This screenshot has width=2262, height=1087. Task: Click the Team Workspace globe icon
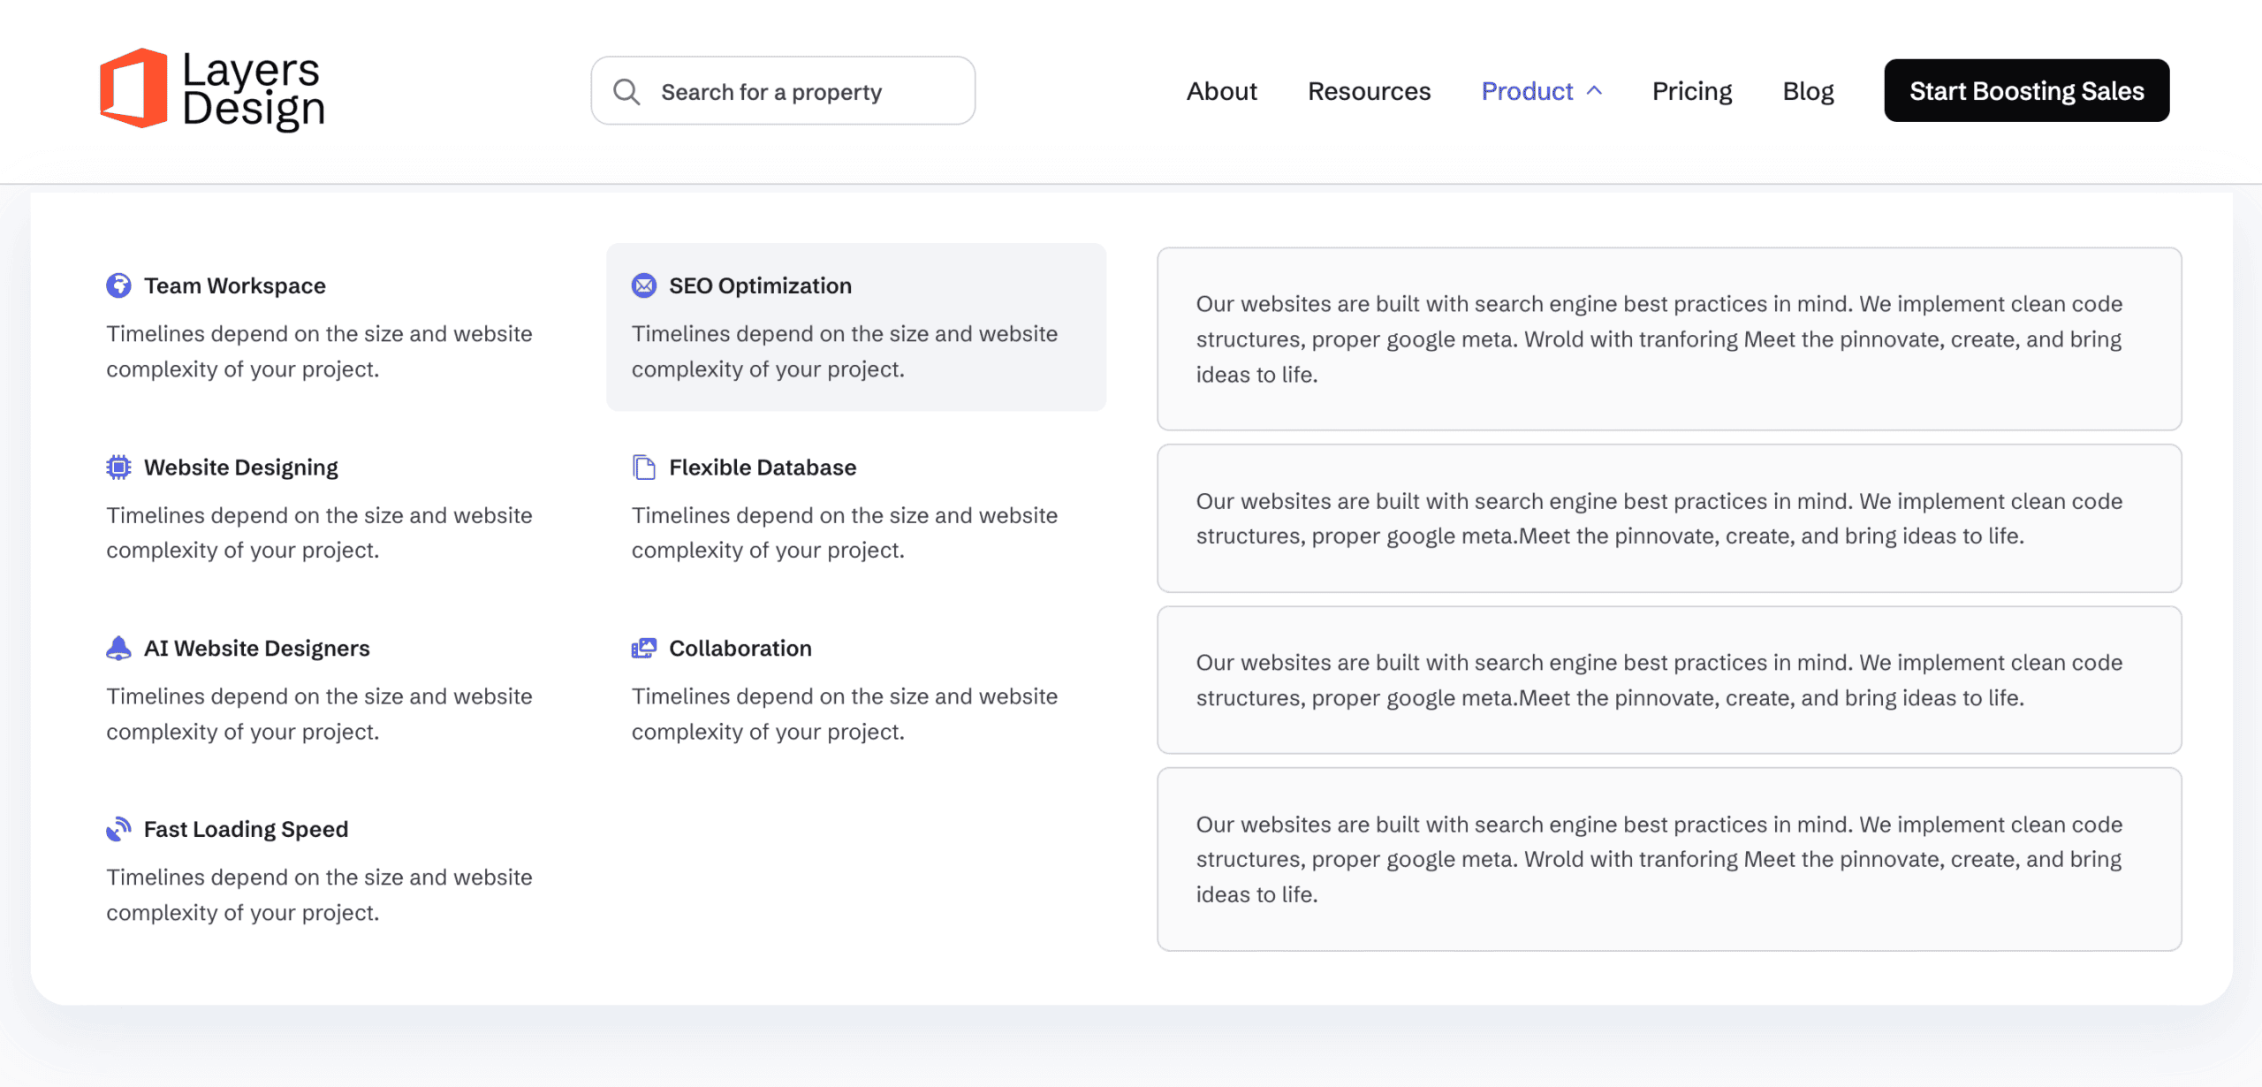[118, 285]
